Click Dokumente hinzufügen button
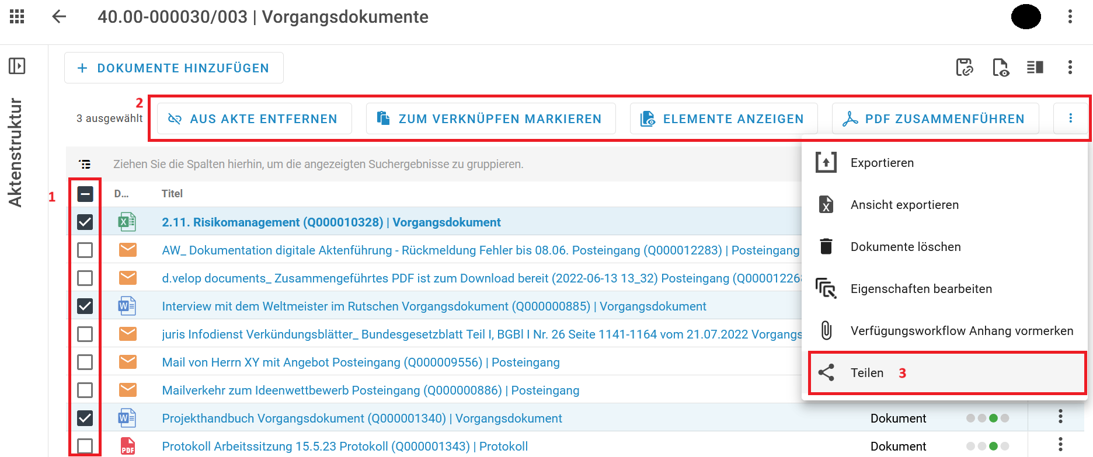This screenshot has height=457, width=1093. tap(174, 68)
